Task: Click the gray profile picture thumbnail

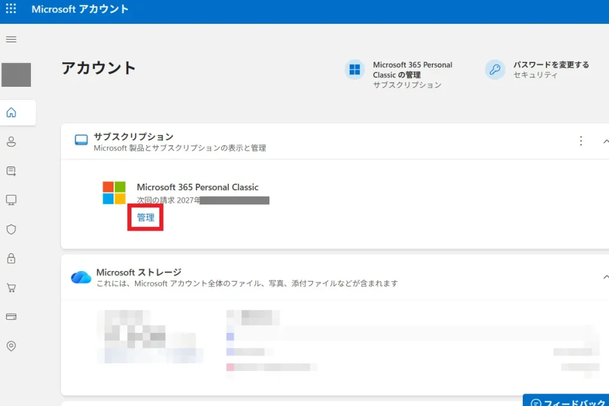Action: coord(16,74)
